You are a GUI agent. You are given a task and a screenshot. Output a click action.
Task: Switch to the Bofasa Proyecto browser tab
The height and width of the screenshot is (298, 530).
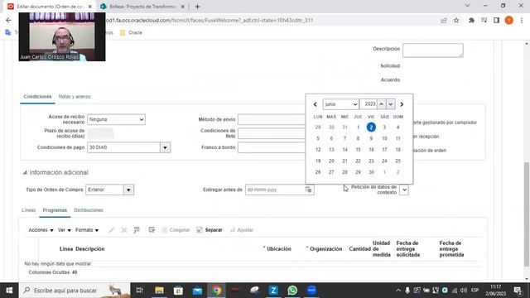coord(143,7)
